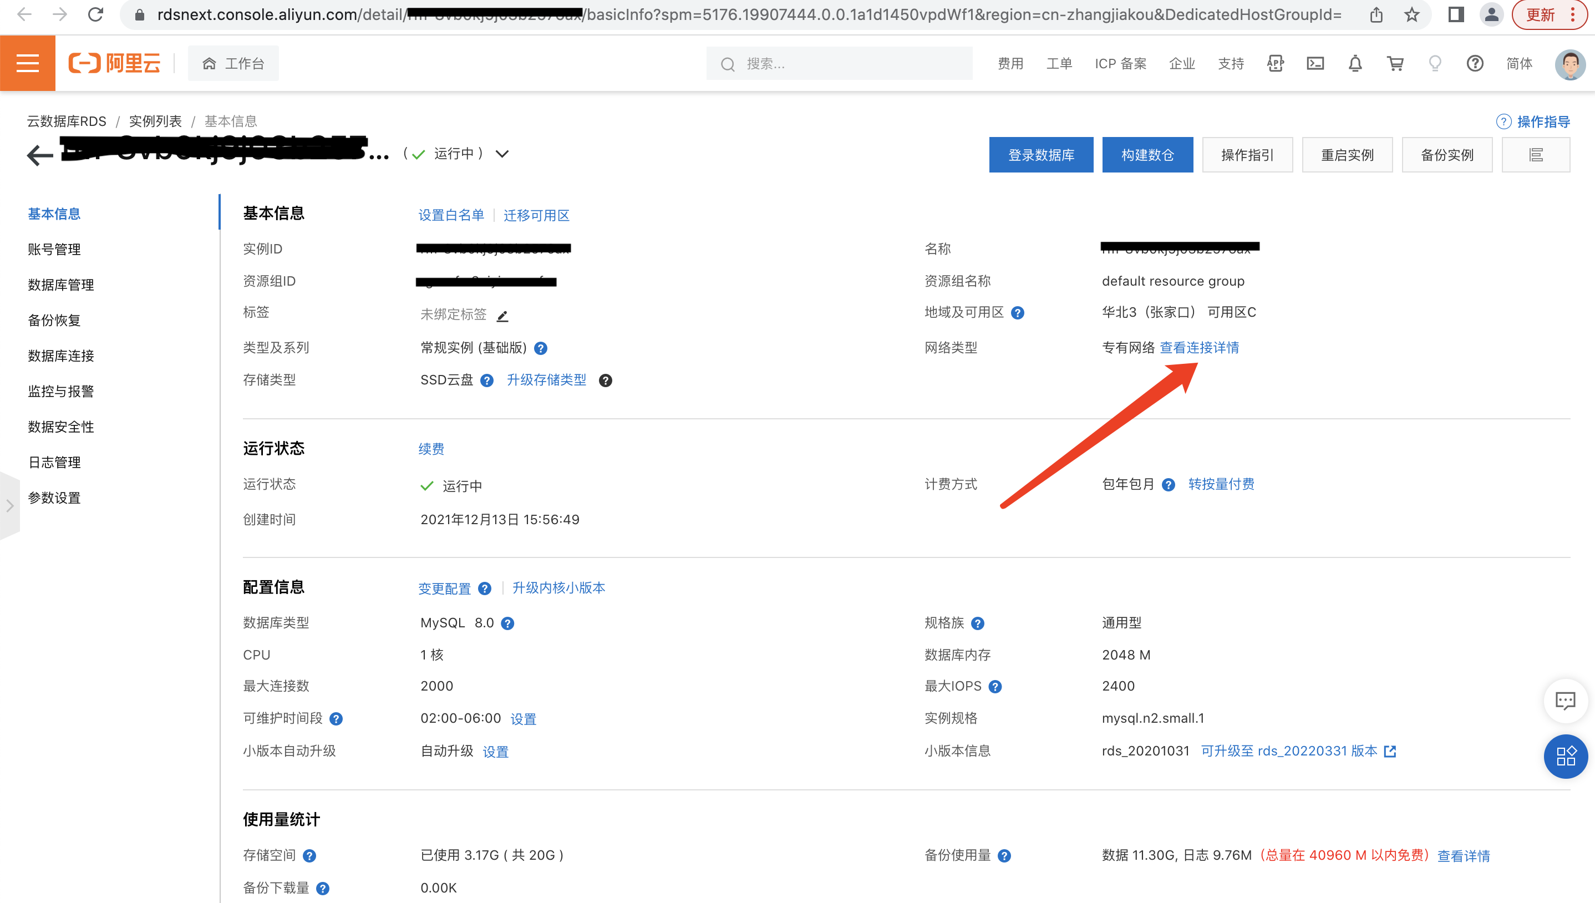1595x903 pixels.
Task: Open the 操作指导 help link
Action: [x=1533, y=121]
